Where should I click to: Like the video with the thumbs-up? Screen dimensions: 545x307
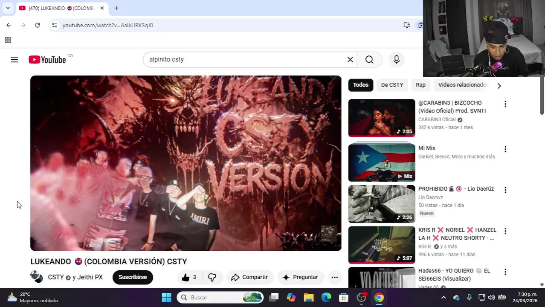click(x=189, y=277)
